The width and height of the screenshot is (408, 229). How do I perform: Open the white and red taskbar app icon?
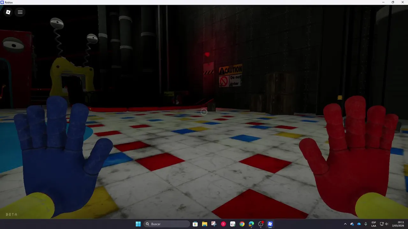pos(233,224)
